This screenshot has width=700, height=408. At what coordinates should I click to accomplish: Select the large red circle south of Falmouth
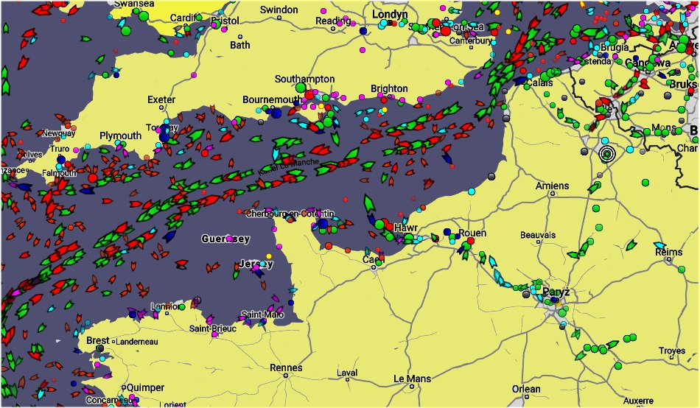[x=92, y=177]
